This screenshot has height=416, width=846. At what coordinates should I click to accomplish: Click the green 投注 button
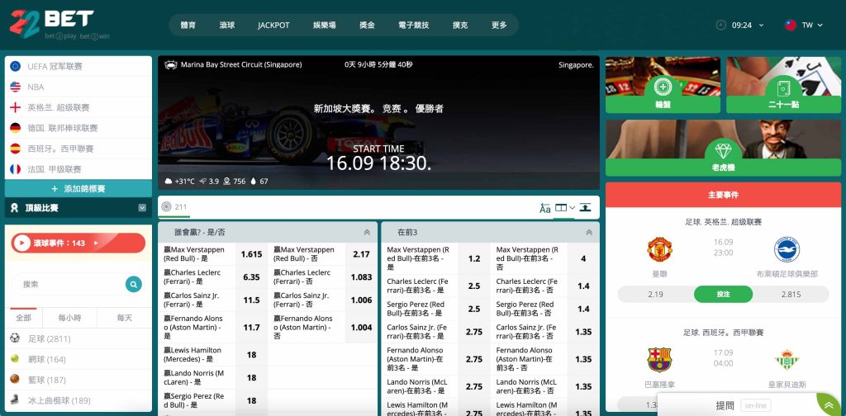723,294
